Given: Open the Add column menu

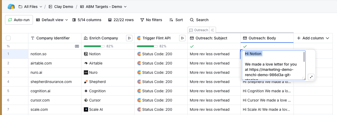Looking at the screenshot, I should [313, 38].
